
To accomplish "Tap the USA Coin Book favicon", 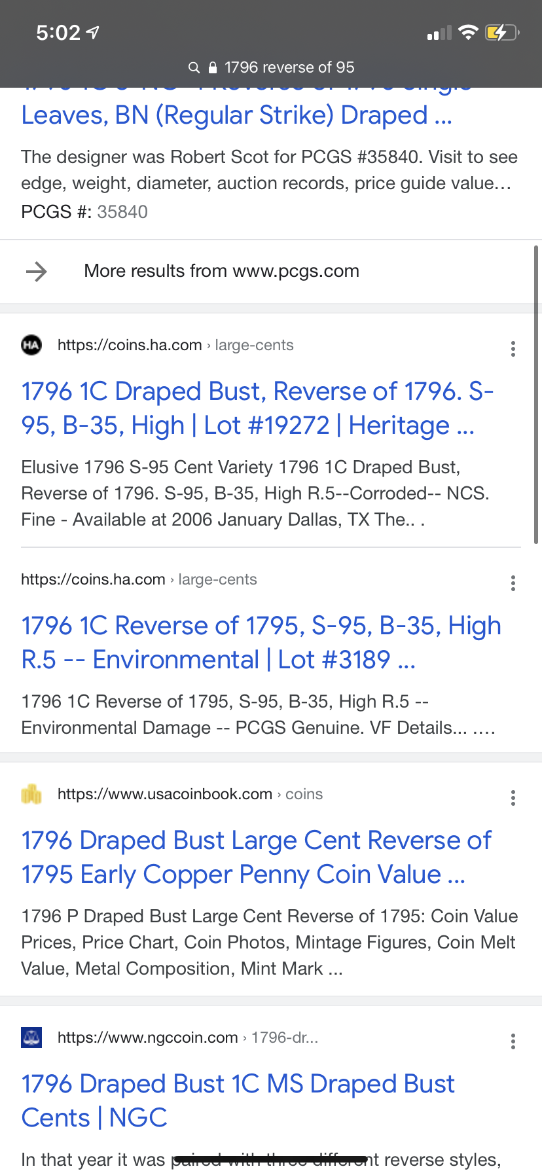I will (x=31, y=794).
